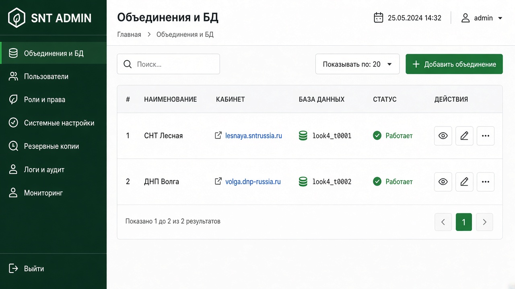
Task: Go to the previous page arrow
Action: 443,222
